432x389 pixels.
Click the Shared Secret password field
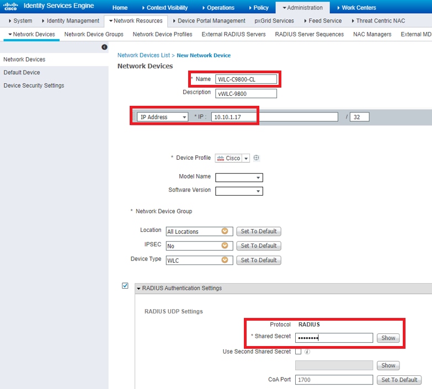point(334,338)
